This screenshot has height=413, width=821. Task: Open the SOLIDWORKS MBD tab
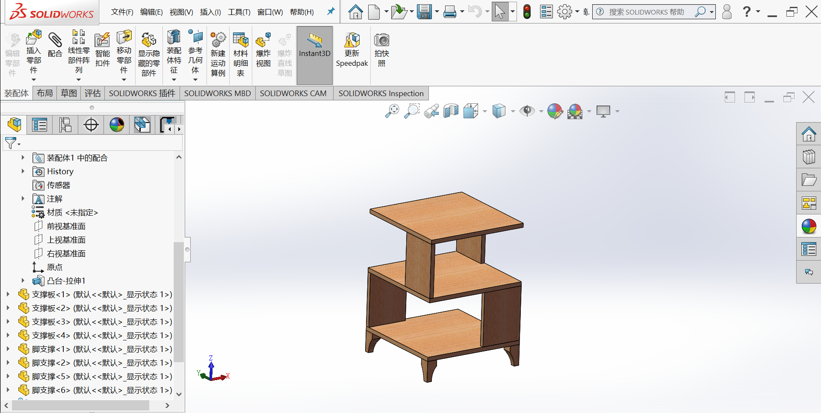[218, 93]
